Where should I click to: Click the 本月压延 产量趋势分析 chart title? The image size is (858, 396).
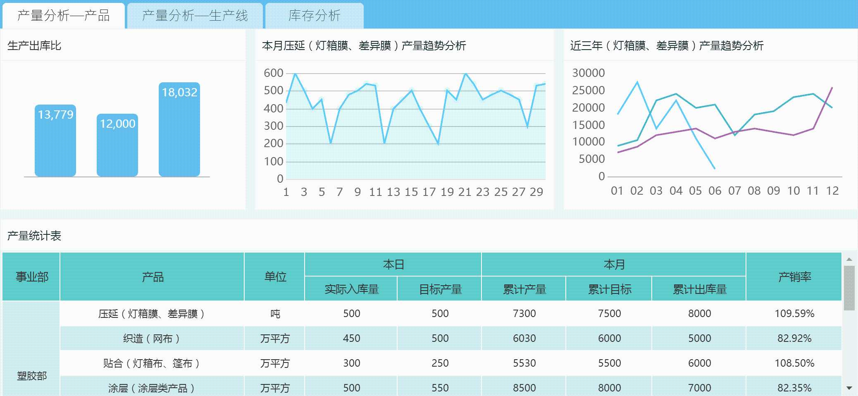[x=364, y=45]
